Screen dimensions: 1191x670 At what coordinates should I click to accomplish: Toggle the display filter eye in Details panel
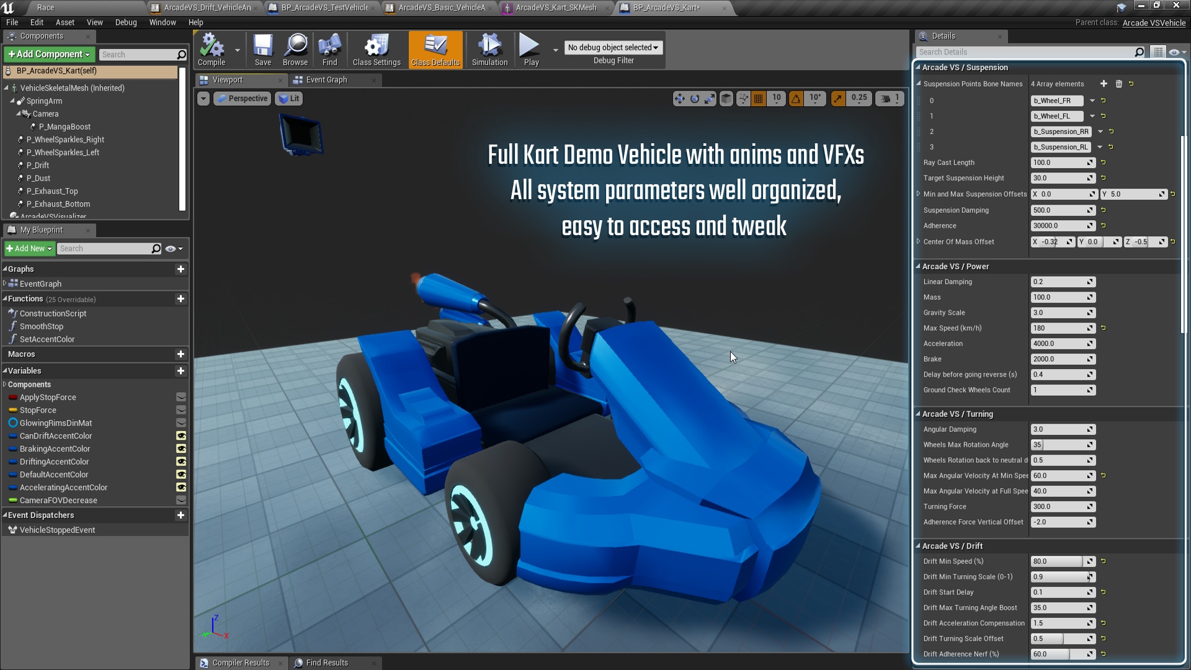pyautogui.click(x=1174, y=52)
